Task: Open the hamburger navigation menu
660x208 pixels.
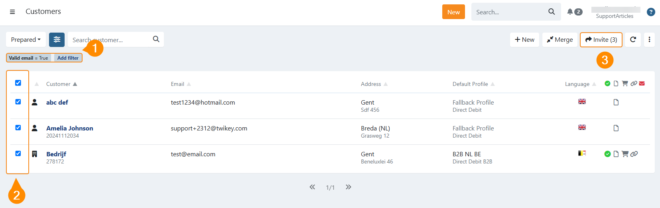Action: pyautogui.click(x=12, y=12)
